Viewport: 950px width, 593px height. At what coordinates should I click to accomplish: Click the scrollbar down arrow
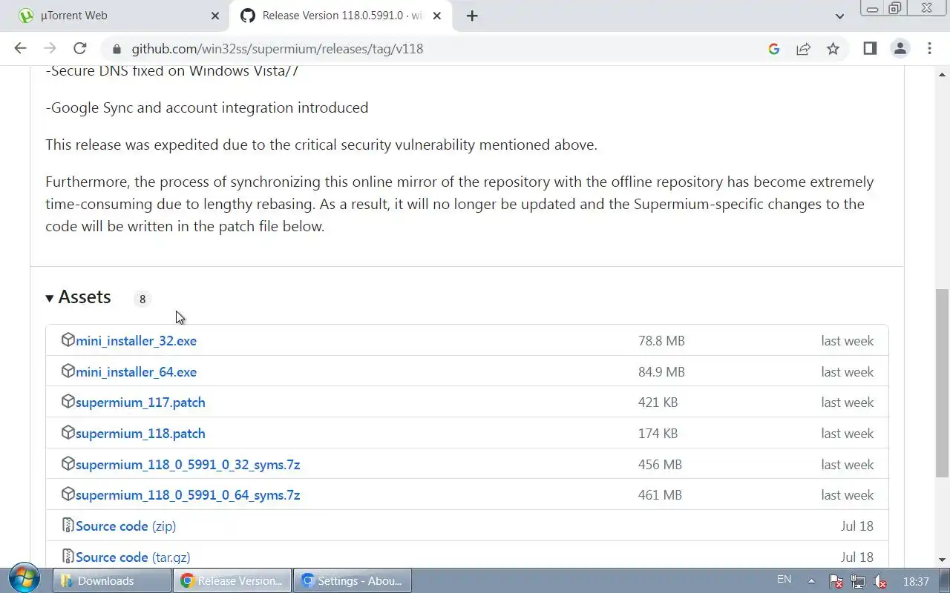tap(943, 560)
